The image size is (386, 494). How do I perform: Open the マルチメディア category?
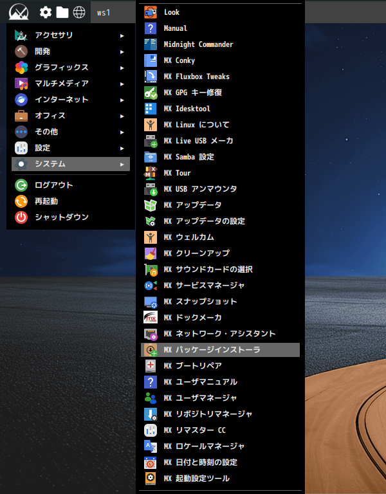71,84
